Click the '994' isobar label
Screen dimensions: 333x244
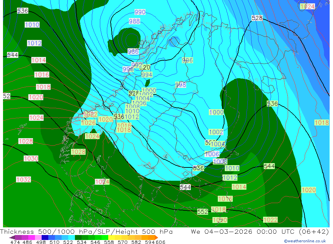click(147, 75)
